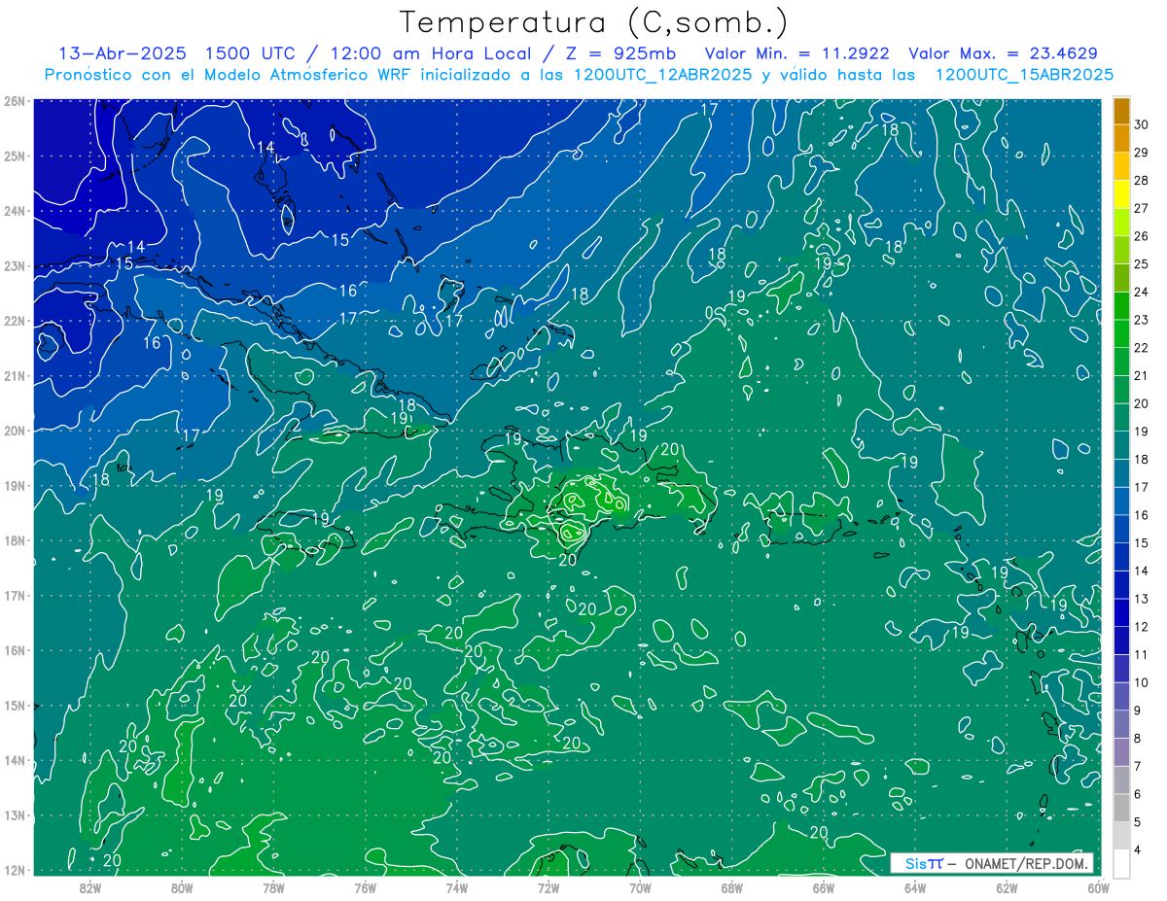The image size is (1167, 901).
Task: Click the '17N' latitude axis label
Action: pyautogui.click(x=15, y=595)
